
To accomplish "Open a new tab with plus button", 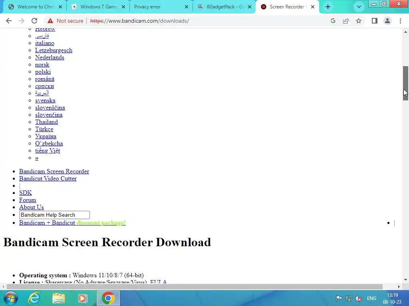I will pyautogui.click(x=328, y=7).
